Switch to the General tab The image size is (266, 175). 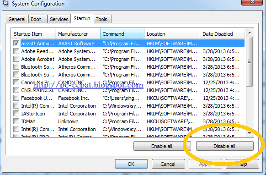tap(17, 19)
